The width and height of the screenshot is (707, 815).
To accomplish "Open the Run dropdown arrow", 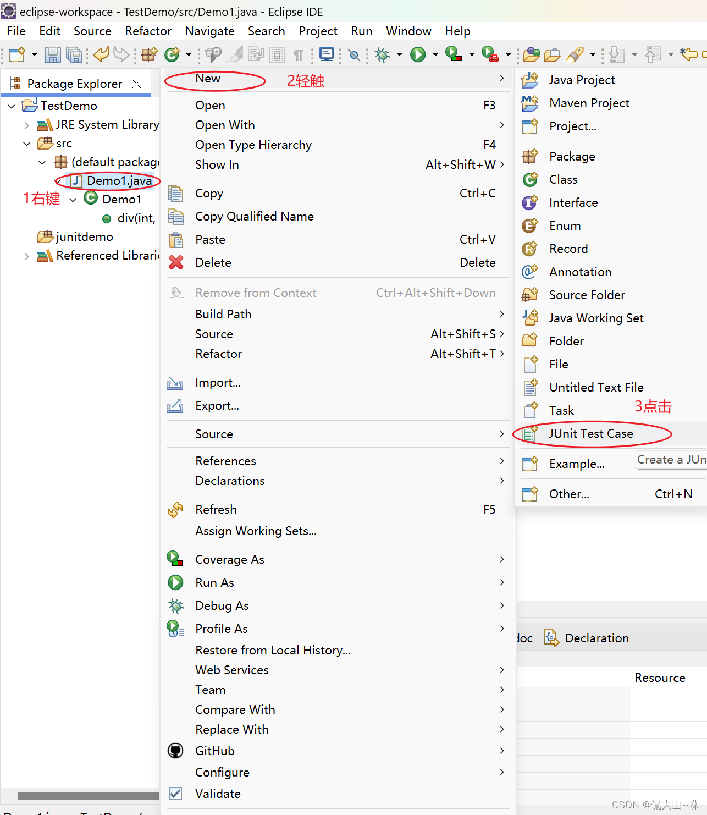I will coord(435,54).
